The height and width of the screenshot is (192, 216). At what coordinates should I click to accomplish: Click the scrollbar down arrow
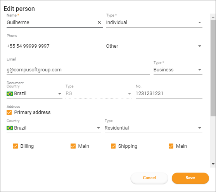[x=213, y=164]
